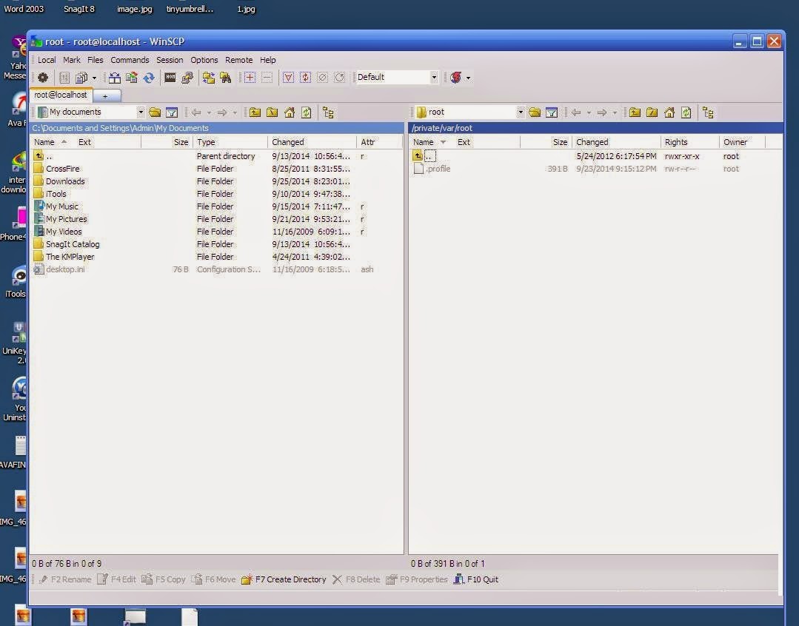Select the SnagIt Catalog folder
This screenshot has height=626, width=799.
pos(73,244)
